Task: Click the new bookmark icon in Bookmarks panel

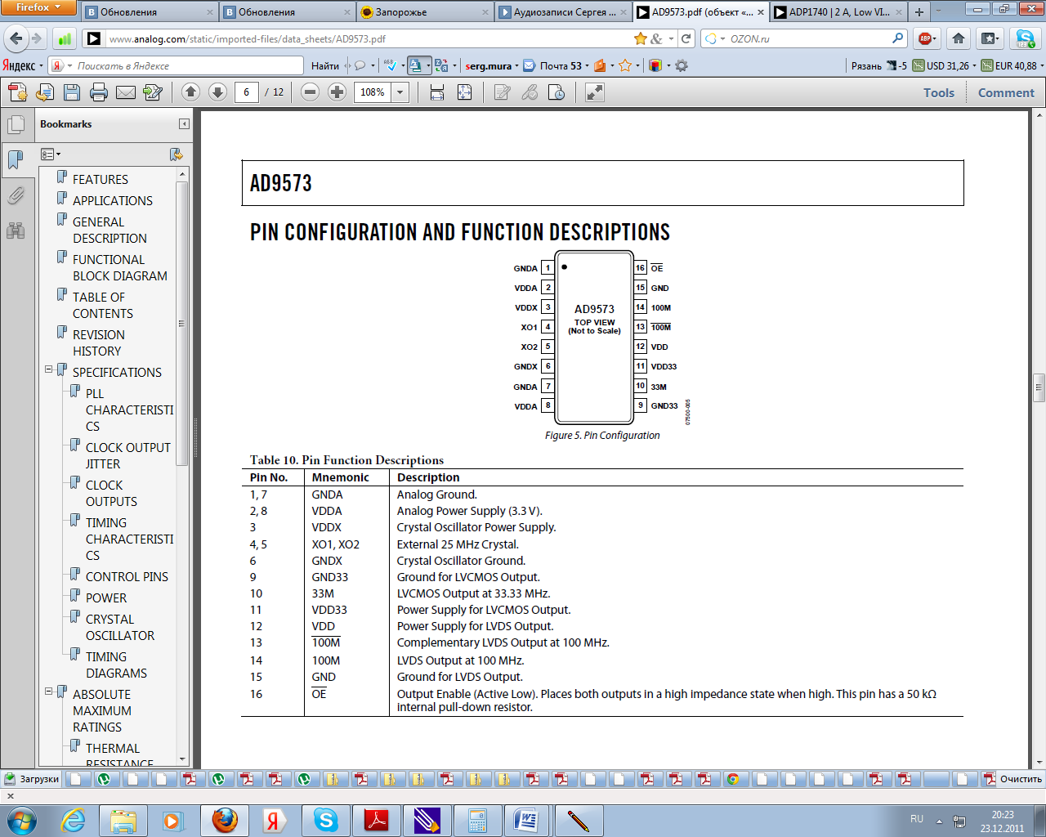Action: pos(176,154)
